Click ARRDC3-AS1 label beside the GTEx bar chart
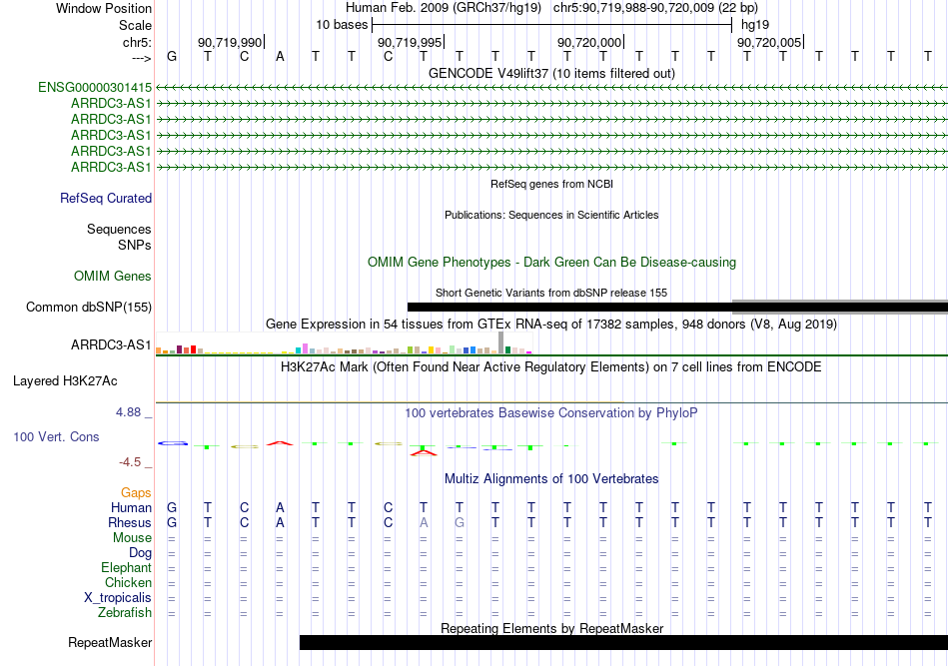This screenshot has width=949, height=666. [111, 344]
